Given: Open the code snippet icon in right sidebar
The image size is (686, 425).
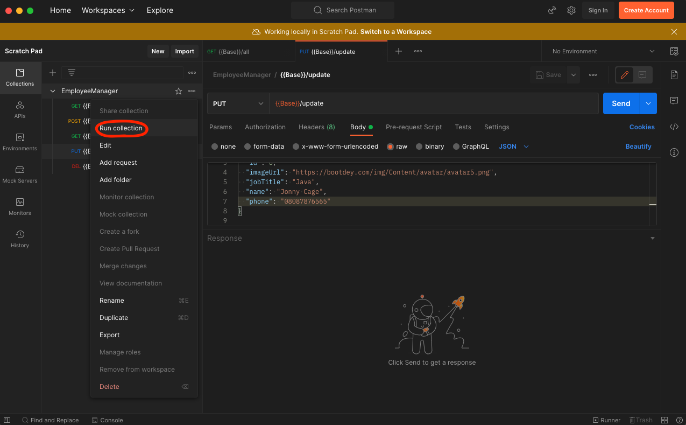Looking at the screenshot, I should click(674, 127).
